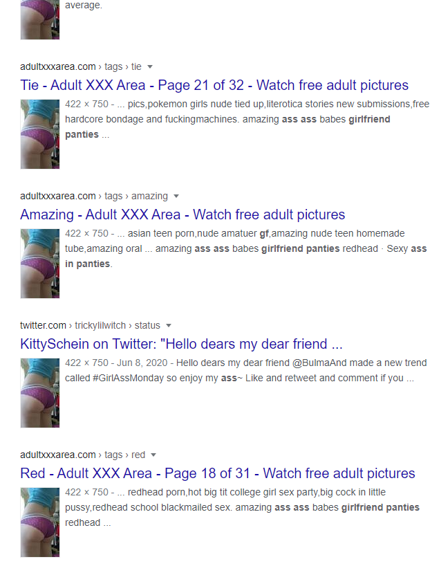Click the "422 × 750" snippet under the Tie result
The image size is (441, 566).
point(86,104)
